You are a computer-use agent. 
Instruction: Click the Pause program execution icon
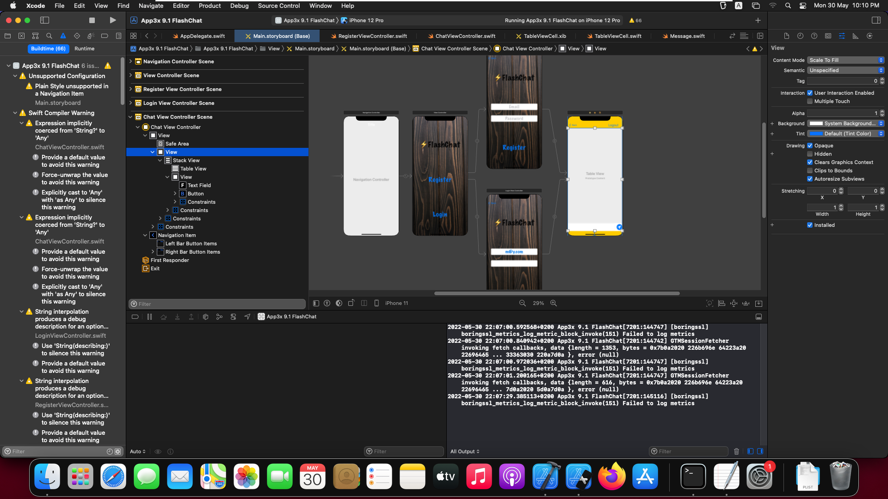pos(149,317)
